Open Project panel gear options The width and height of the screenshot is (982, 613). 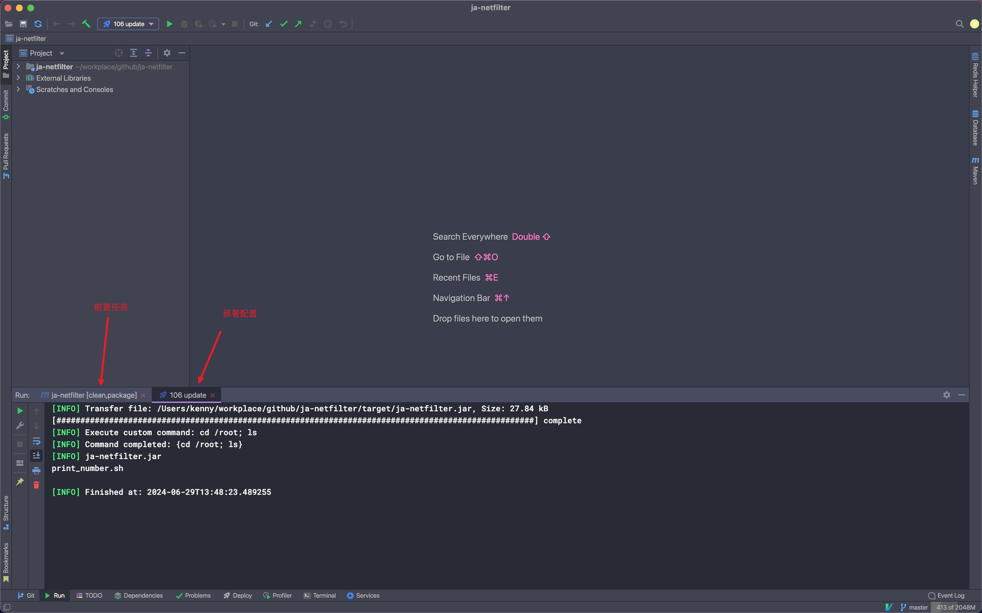pos(167,53)
